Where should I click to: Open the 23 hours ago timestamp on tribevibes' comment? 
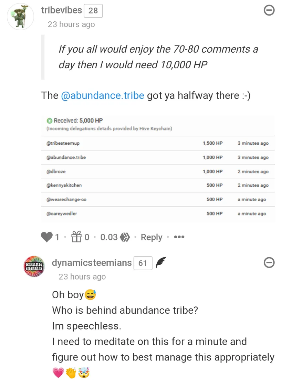point(71,24)
